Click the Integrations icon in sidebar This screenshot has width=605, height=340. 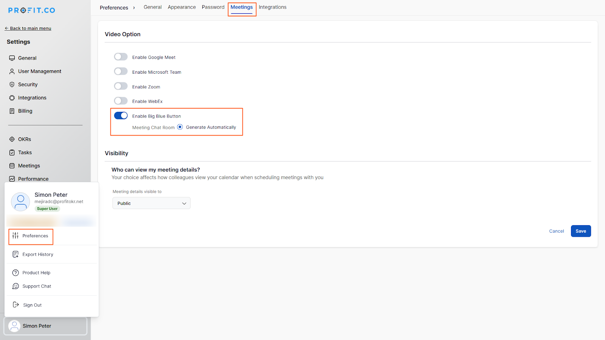(x=12, y=98)
